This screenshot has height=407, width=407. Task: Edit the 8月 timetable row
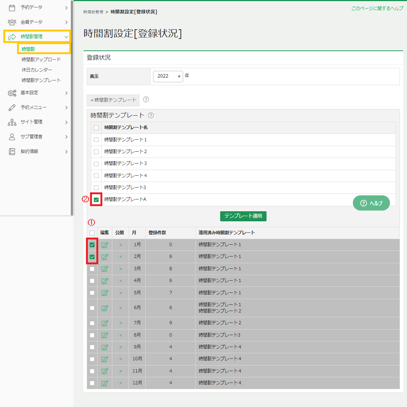[105, 335]
